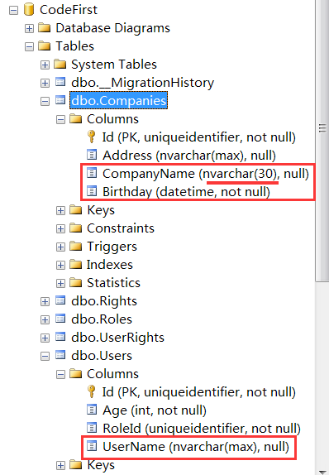Screen dimensions: 329x475
Task: Expand the dbo.Rights table
Action: click(x=45, y=302)
